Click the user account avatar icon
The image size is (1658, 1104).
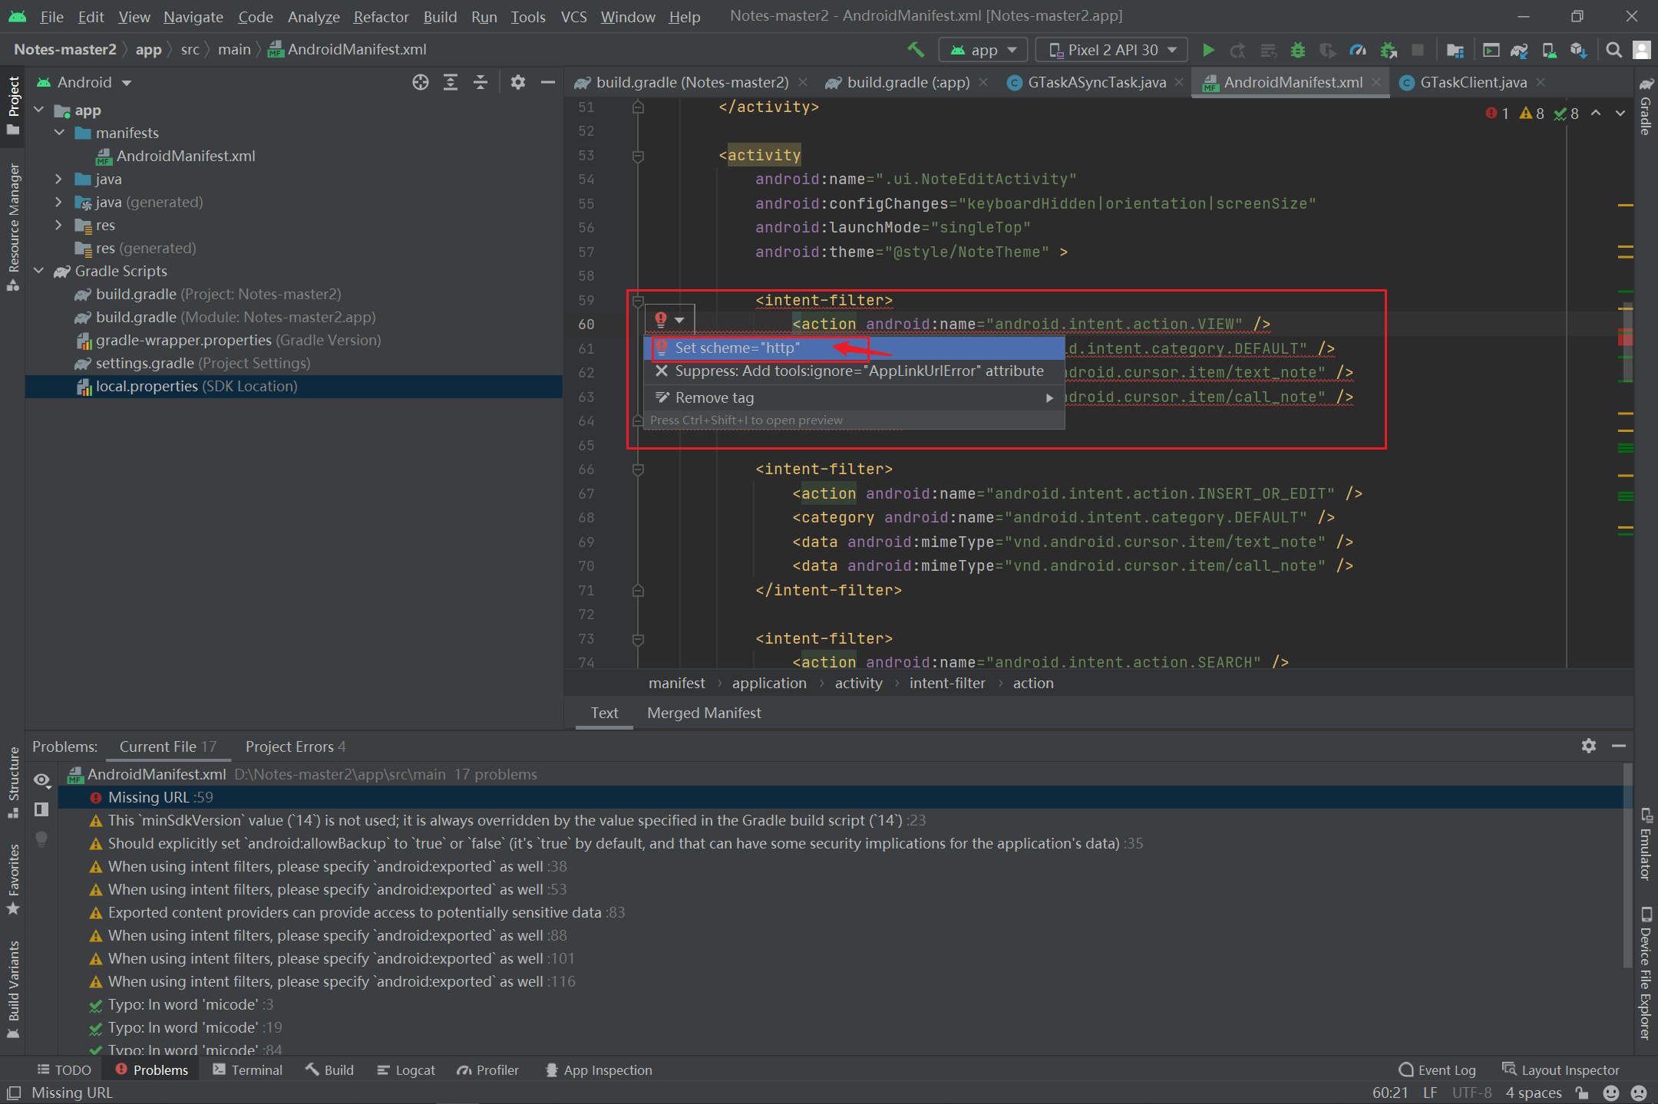pyautogui.click(x=1642, y=50)
